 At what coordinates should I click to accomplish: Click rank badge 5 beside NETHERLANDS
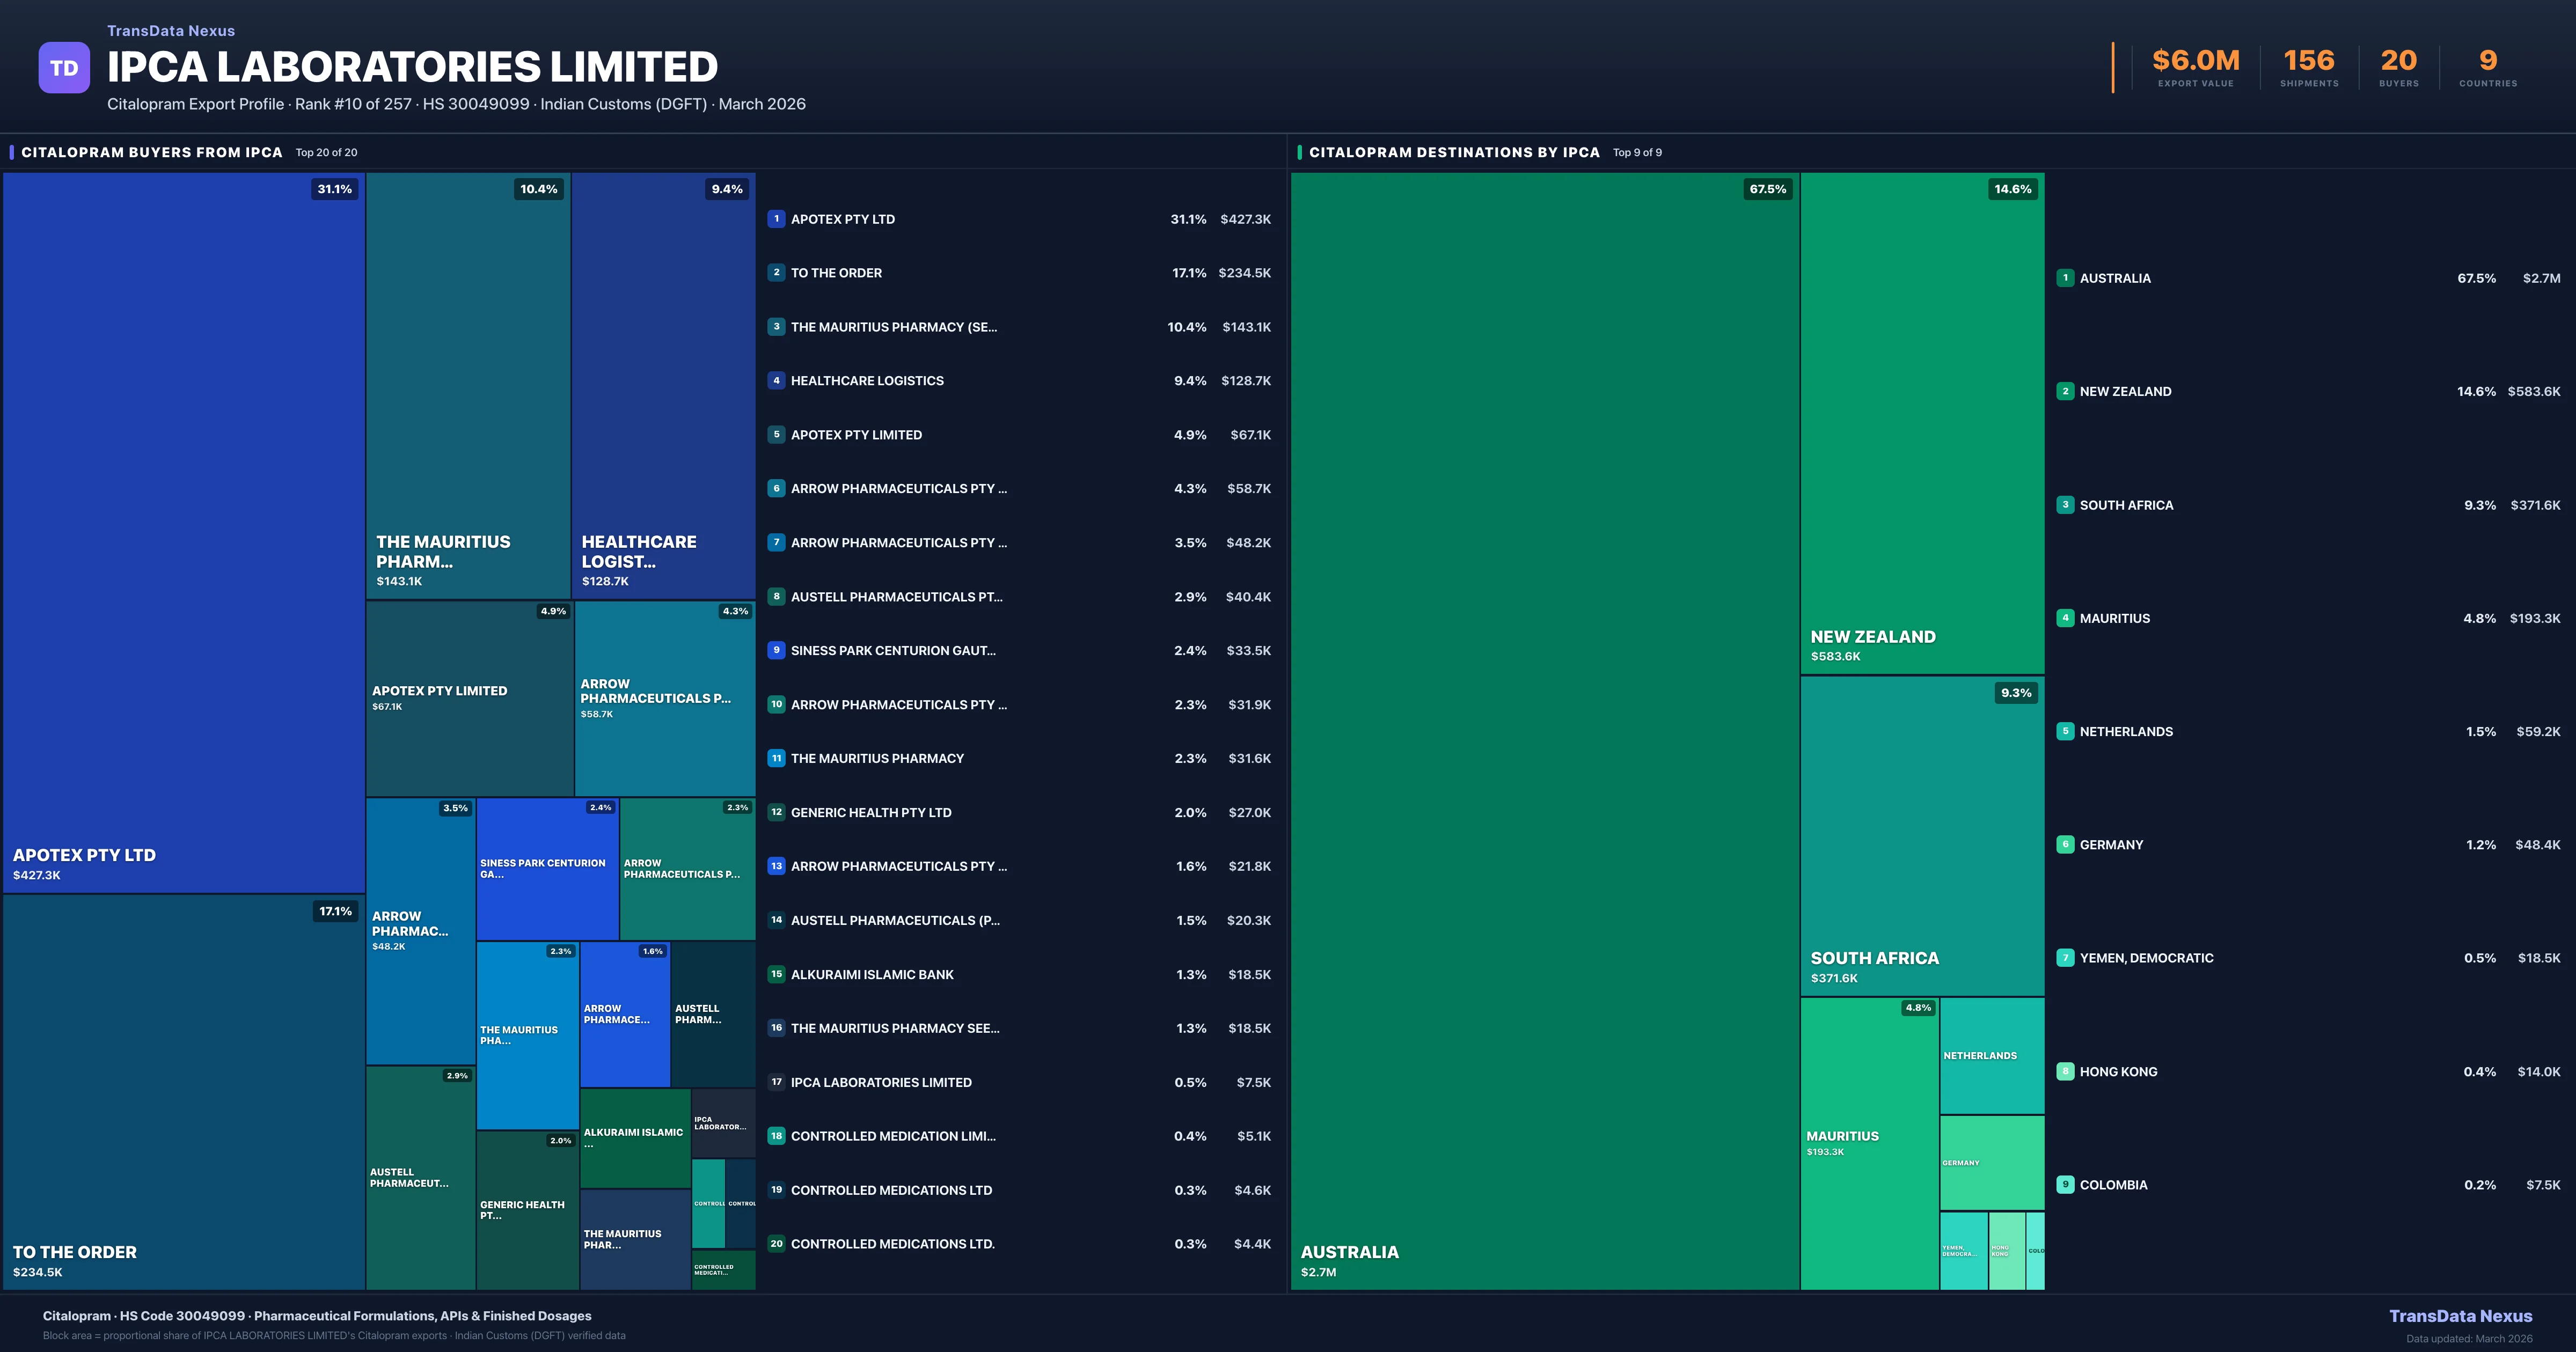pyautogui.click(x=2065, y=731)
